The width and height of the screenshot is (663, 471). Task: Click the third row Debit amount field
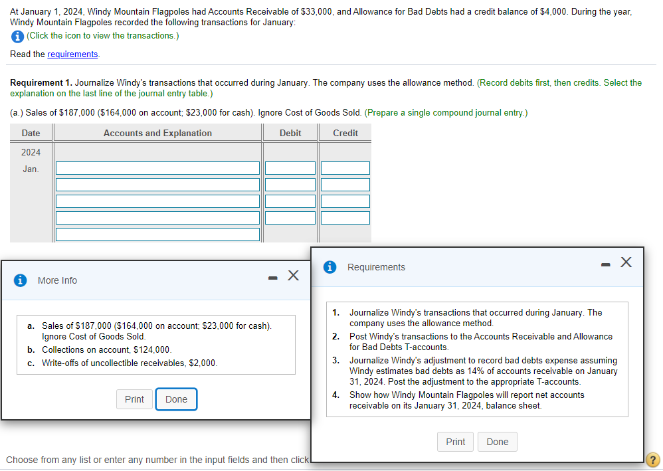(290, 201)
